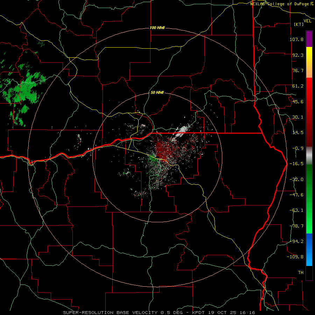Pick the green segment of the velocity scale

[309, 199]
